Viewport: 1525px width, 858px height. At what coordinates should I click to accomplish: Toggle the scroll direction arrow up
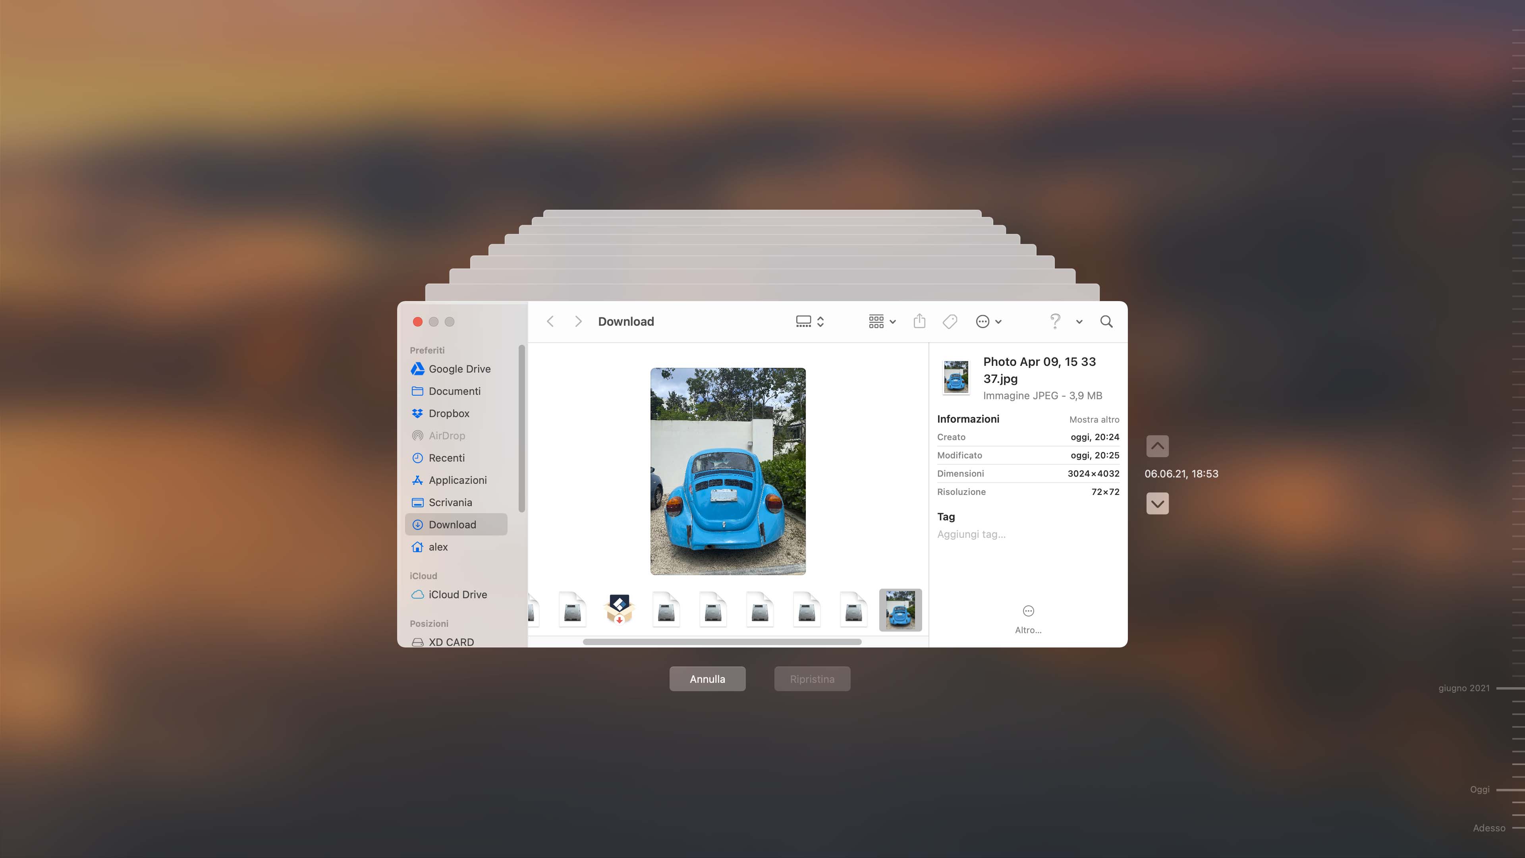[x=1157, y=445]
